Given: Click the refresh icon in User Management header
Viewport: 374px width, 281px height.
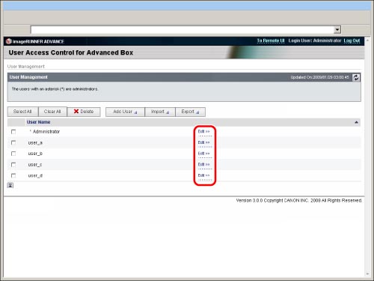Looking at the screenshot, I should 356,77.
